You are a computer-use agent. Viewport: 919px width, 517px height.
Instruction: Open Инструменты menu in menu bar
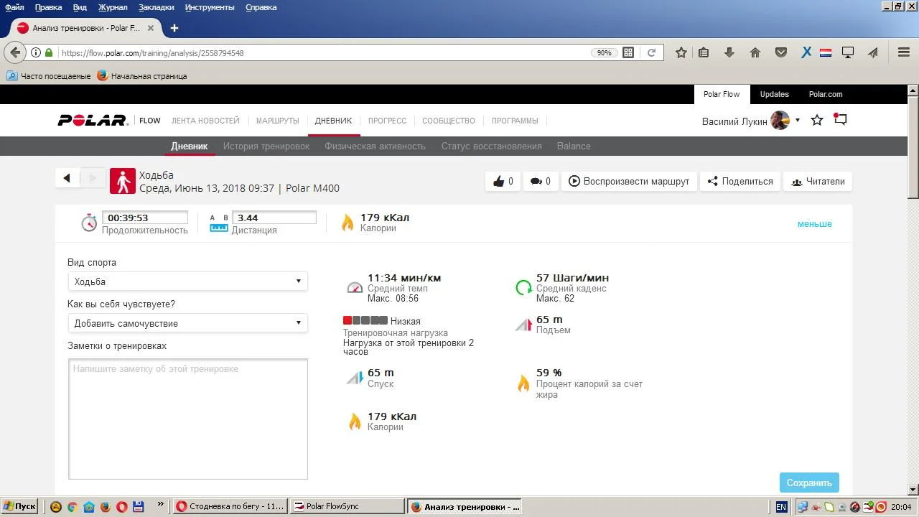210,7
